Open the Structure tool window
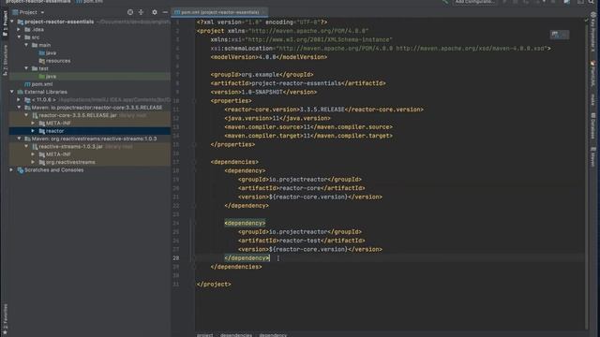Screen dimensions: 600x337 [x=5, y=60]
